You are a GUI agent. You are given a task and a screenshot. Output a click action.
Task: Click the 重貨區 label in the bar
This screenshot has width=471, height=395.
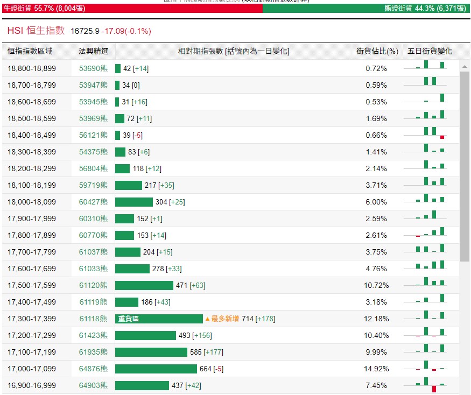[x=129, y=319]
